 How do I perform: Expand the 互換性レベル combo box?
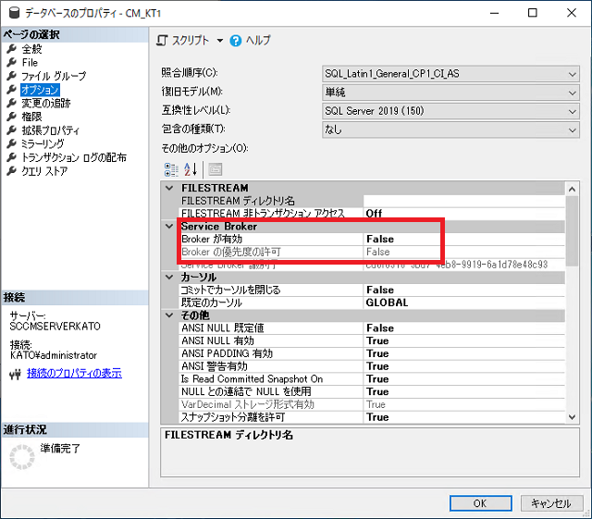(573, 111)
